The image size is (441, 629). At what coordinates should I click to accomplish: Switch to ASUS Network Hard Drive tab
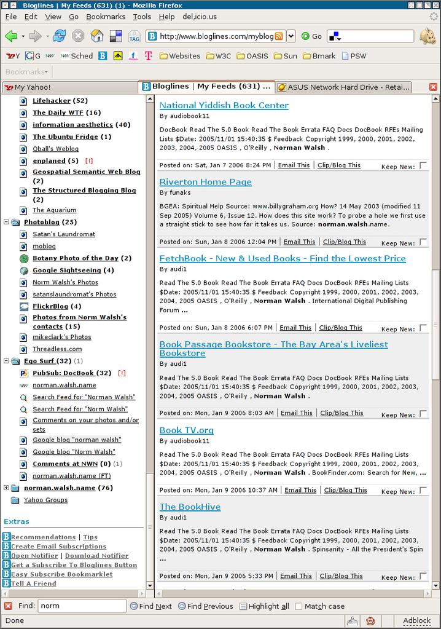tap(344, 87)
